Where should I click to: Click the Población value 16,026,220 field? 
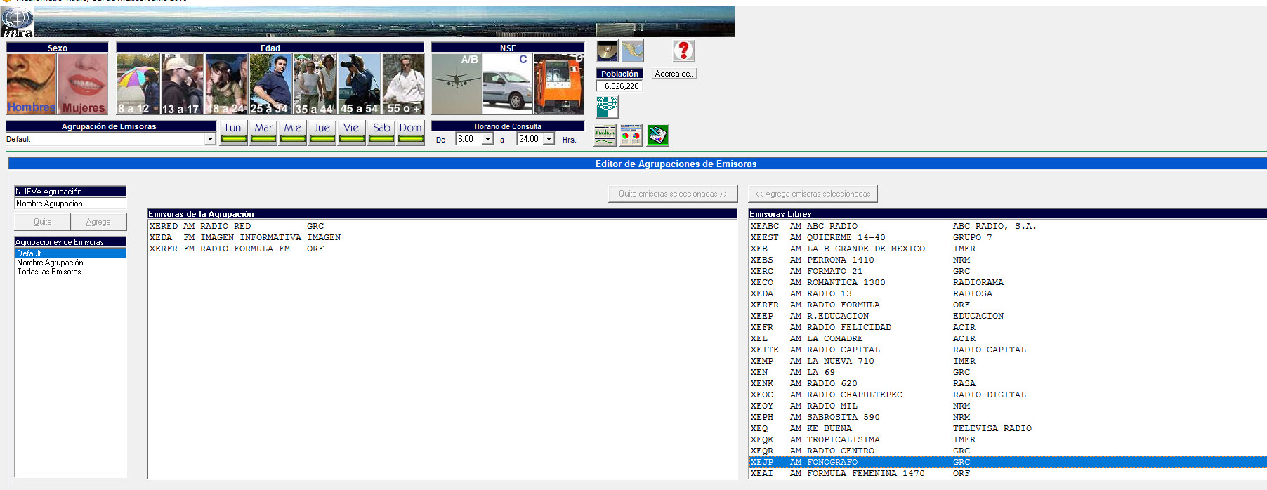[x=619, y=86]
